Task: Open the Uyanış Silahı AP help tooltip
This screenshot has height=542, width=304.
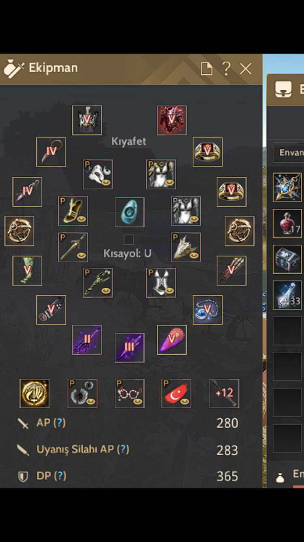Action: [x=123, y=449]
